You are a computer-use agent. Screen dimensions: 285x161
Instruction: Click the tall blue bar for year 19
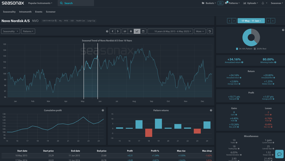pos(158,124)
